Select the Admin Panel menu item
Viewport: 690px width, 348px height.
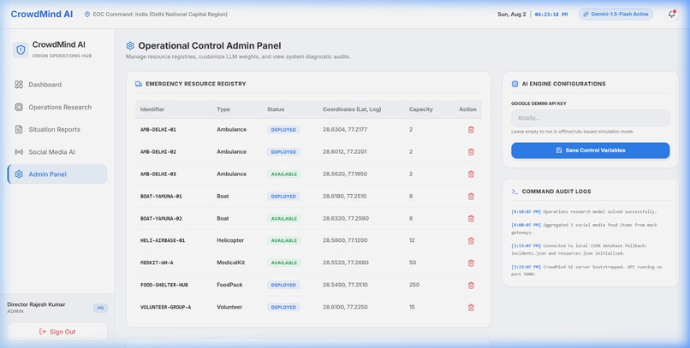click(x=57, y=174)
